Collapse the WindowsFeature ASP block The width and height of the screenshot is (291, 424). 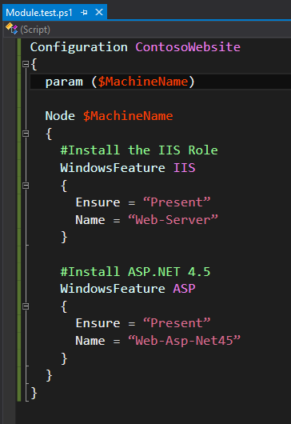tap(26, 306)
